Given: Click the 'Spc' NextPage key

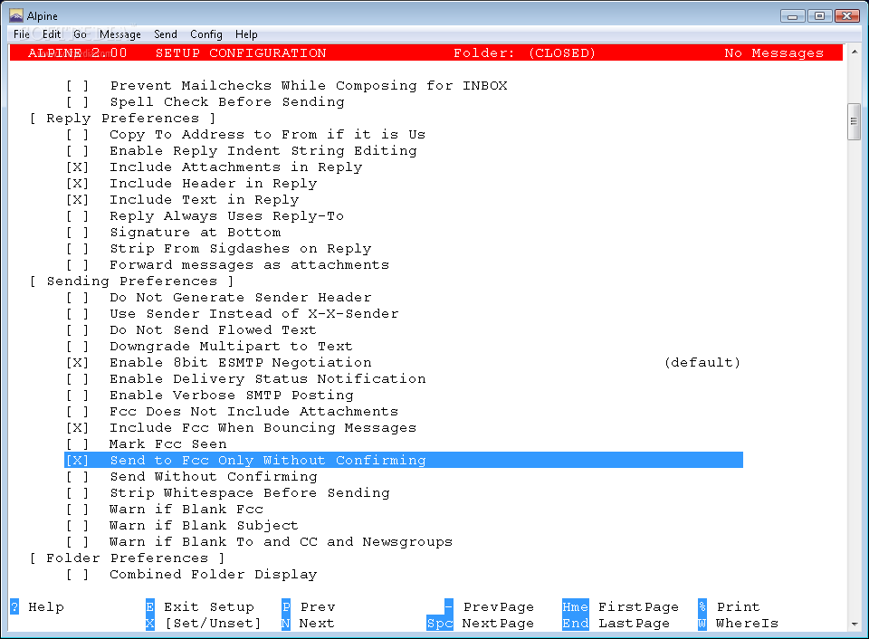Looking at the screenshot, I should pyautogui.click(x=440, y=623).
